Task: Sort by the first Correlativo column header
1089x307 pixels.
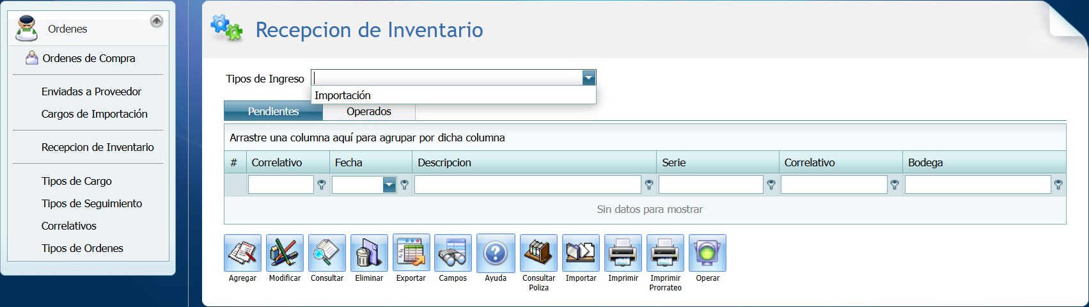Action: click(x=288, y=162)
